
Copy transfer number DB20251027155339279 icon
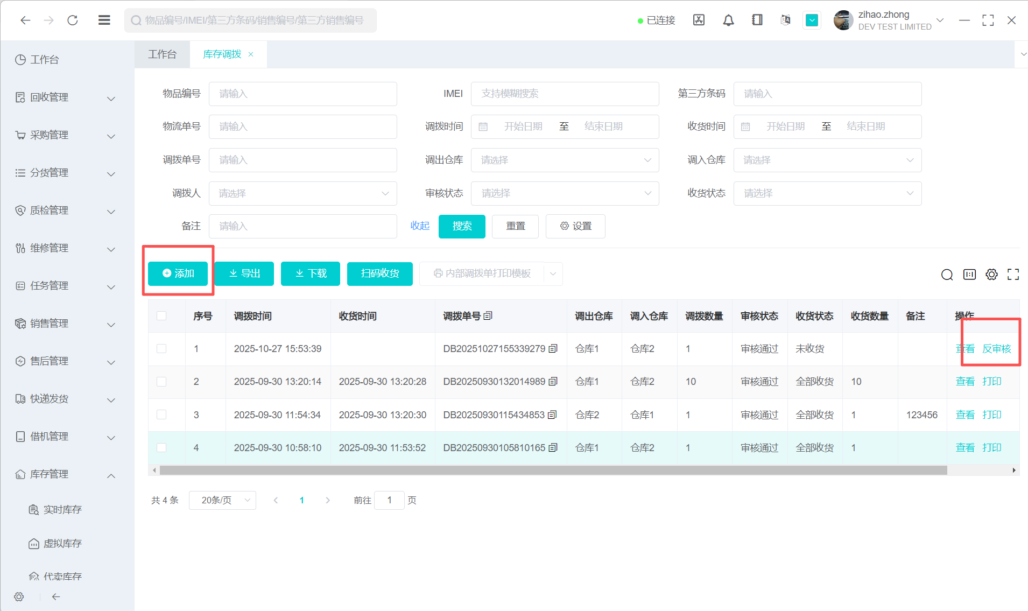(x=553, y=349)
